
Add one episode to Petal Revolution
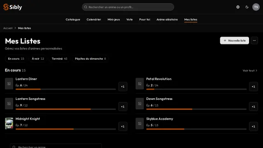pyautogui.click(x=254, y=87)
